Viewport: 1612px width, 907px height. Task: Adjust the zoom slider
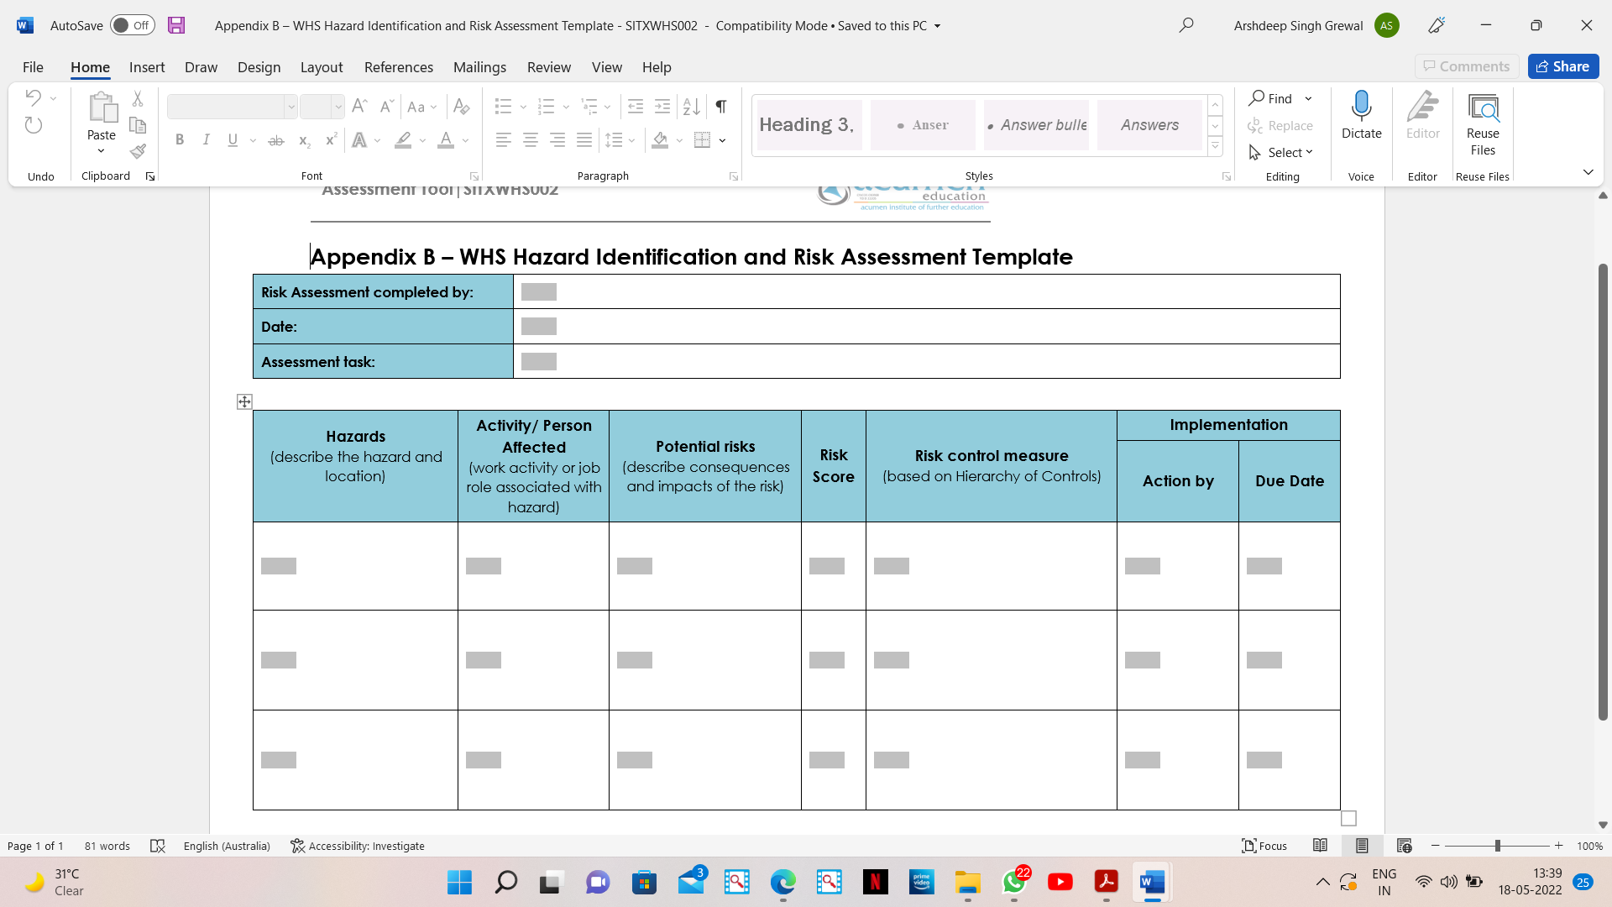coord(1499,846)
